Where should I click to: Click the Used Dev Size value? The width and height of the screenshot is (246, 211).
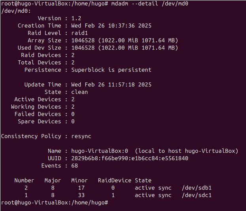[x=125, y=48]
